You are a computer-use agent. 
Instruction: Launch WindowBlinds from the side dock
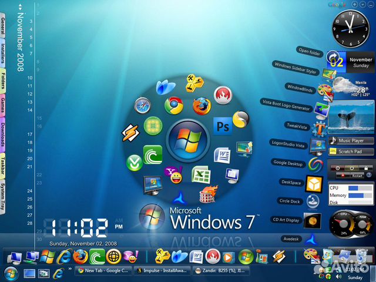(x=325, y=92)
